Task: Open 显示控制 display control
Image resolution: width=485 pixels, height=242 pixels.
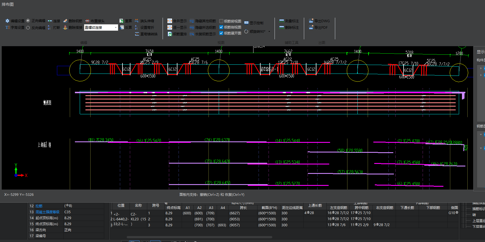Action: [254, 23]
